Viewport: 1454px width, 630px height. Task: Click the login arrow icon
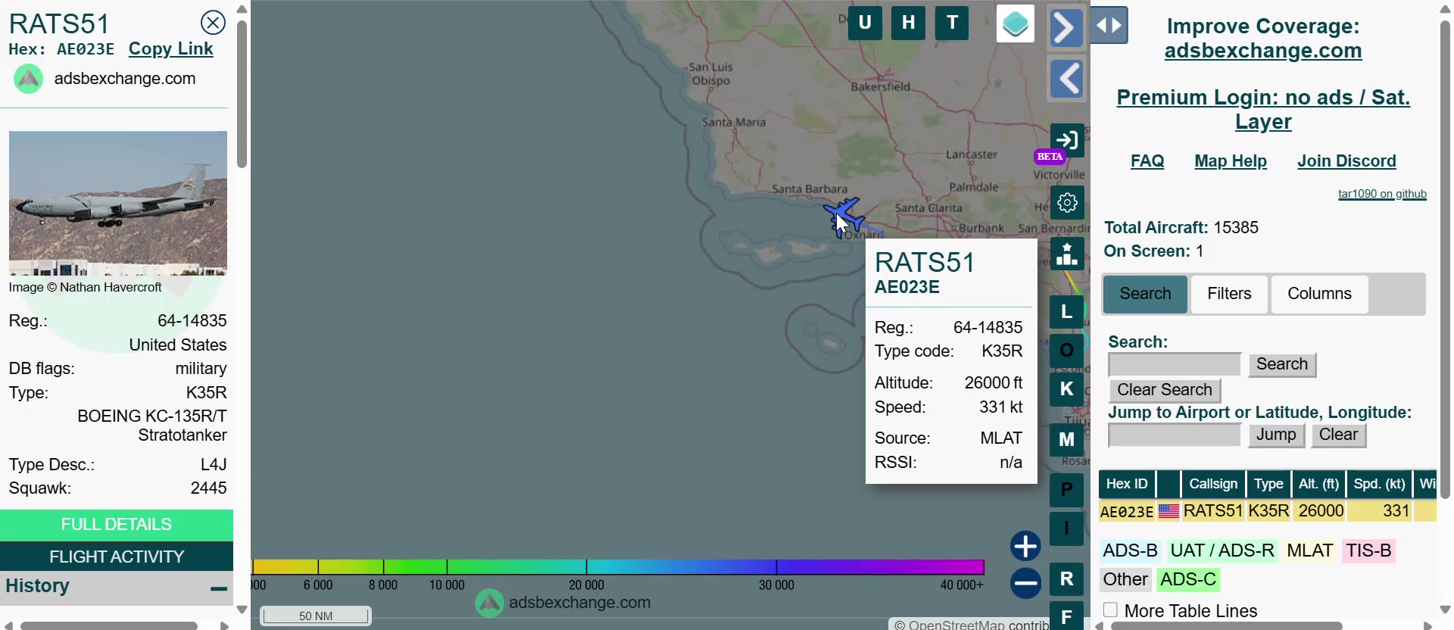coord(1066,140)
